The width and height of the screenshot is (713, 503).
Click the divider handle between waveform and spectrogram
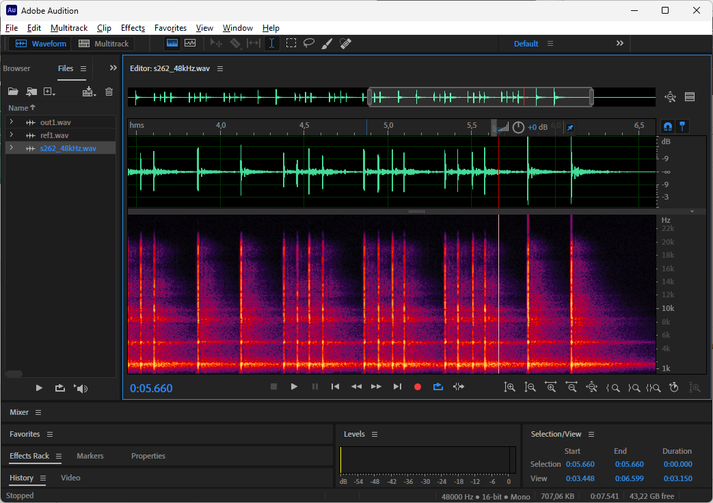tap(416, 211)
